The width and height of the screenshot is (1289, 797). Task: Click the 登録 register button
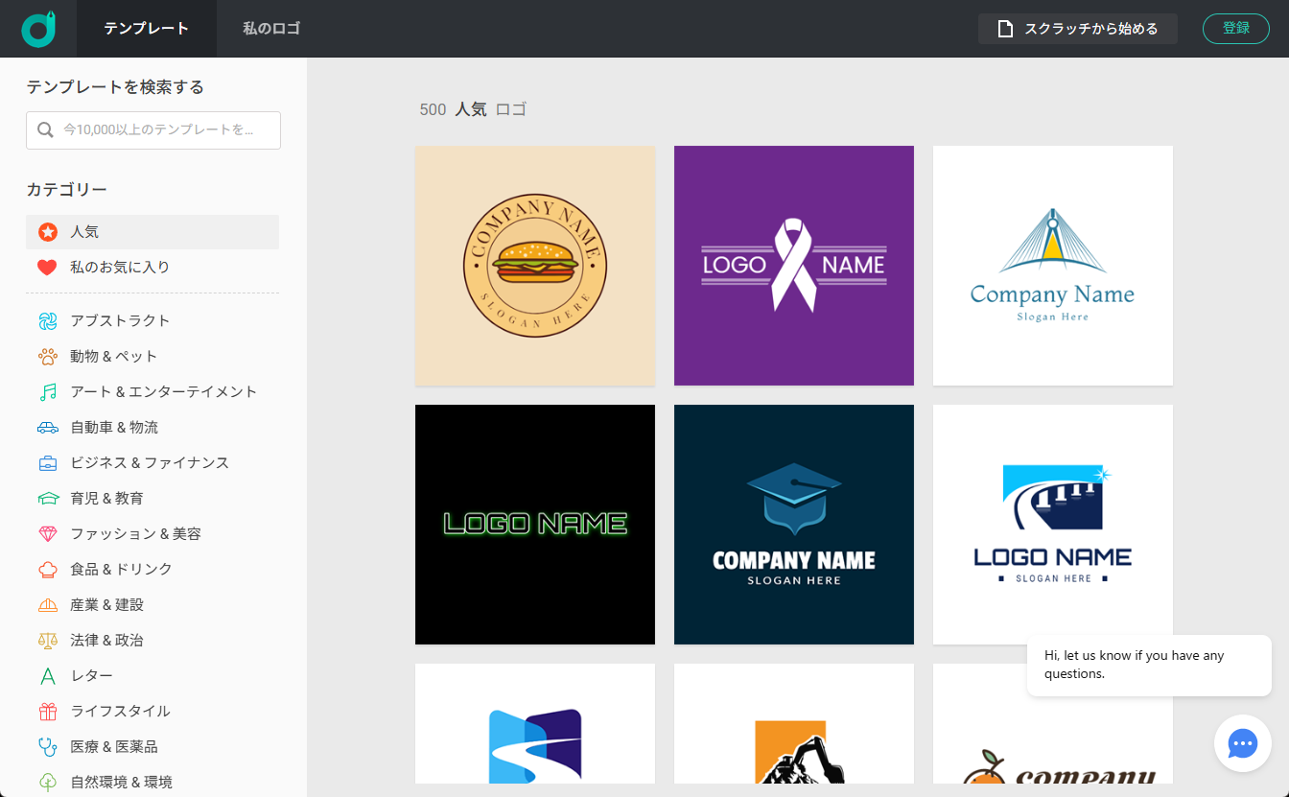[x=1235, y=29]
